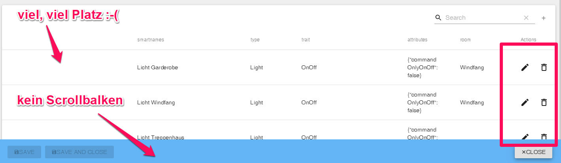Select the Licht Windfang name cell
The height and width of the screenshot is (163, 561).
[156, 103]
